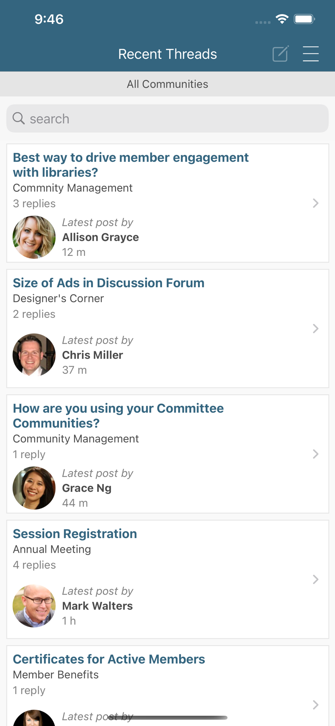Expand chevron on Certificates thread
335x726 pixels.
point(315,705)
